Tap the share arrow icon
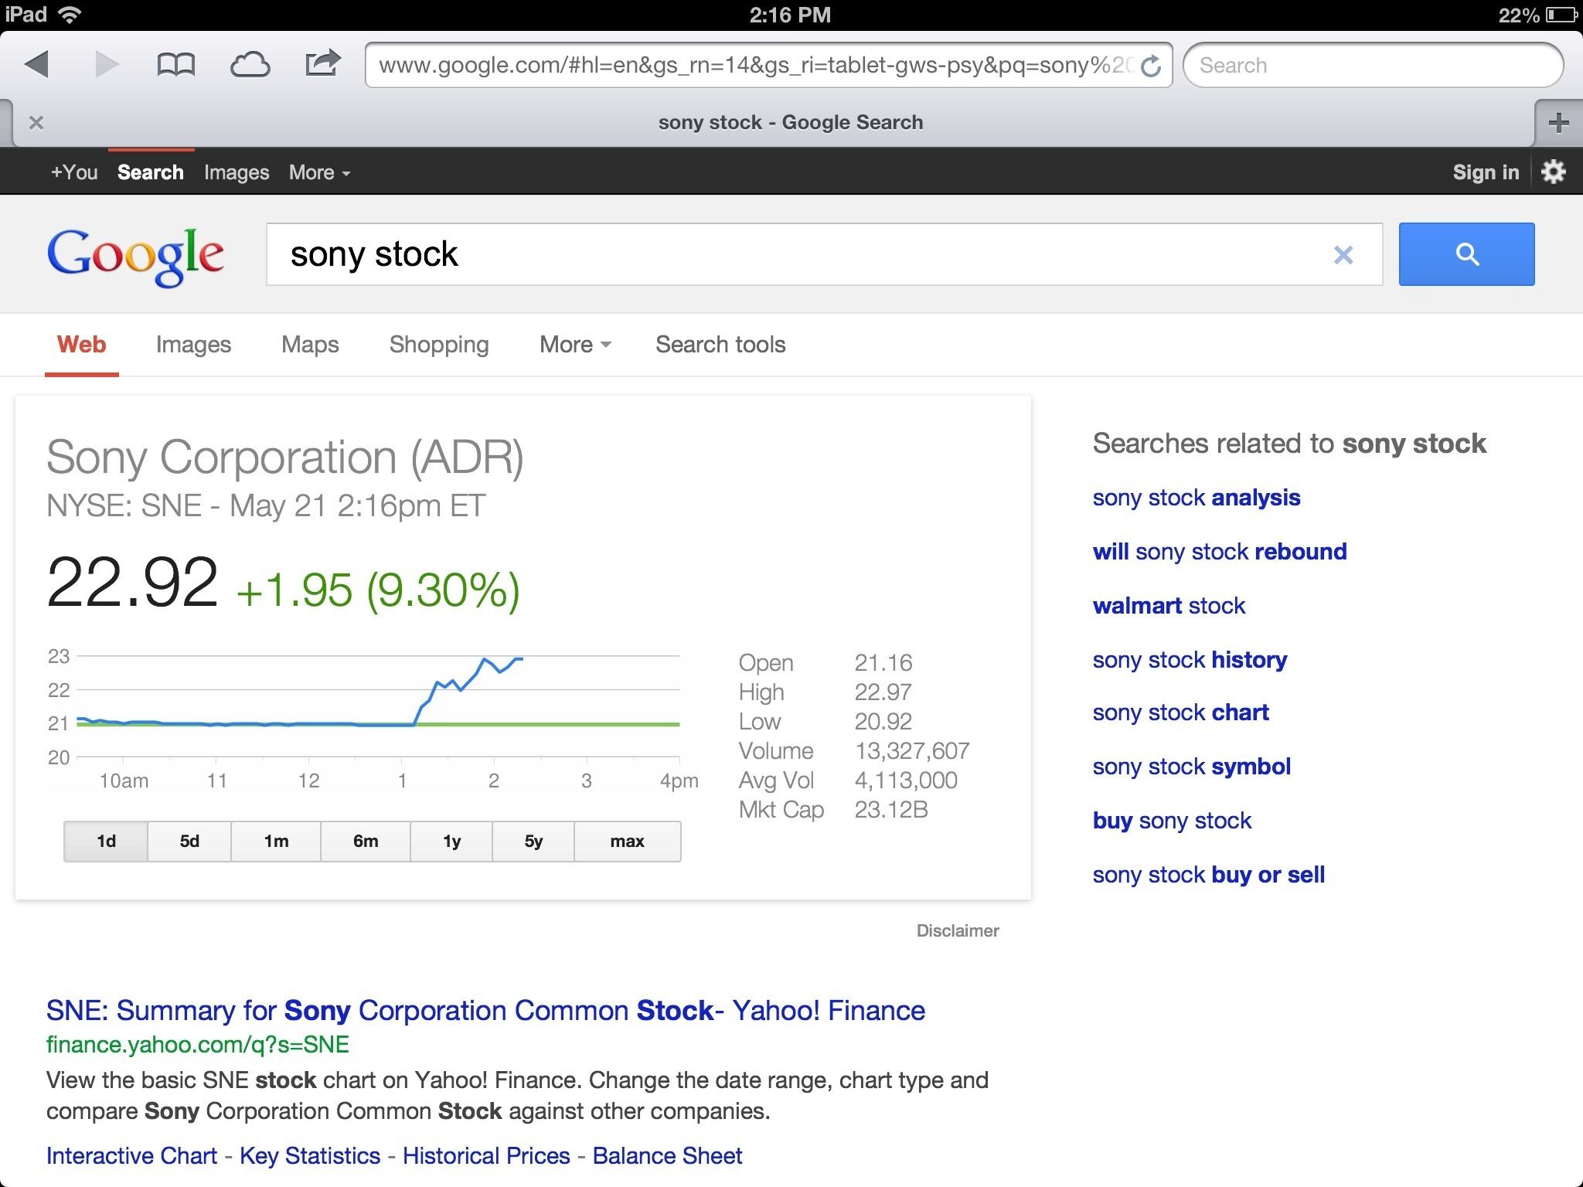1583x1187 pixels. 323,63
